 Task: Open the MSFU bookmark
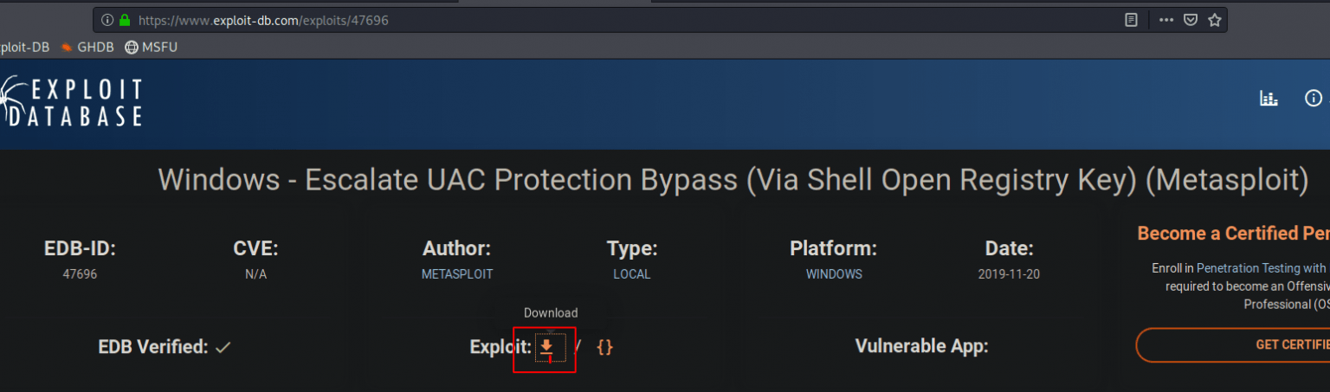tap(152, 48)
